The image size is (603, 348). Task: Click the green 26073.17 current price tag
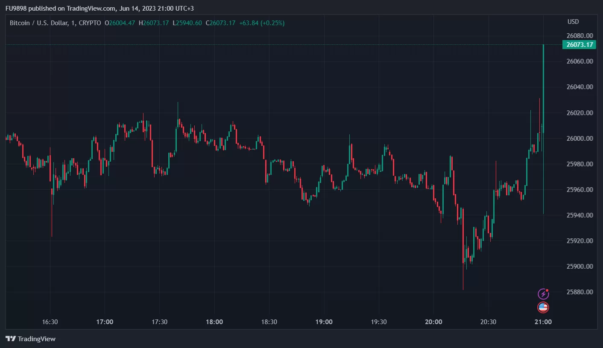[x=579, y=45]
